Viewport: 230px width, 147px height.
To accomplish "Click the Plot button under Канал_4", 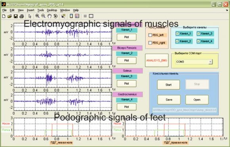I will pos(126,107).
